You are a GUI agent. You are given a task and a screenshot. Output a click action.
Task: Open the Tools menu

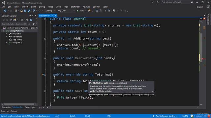58,7
